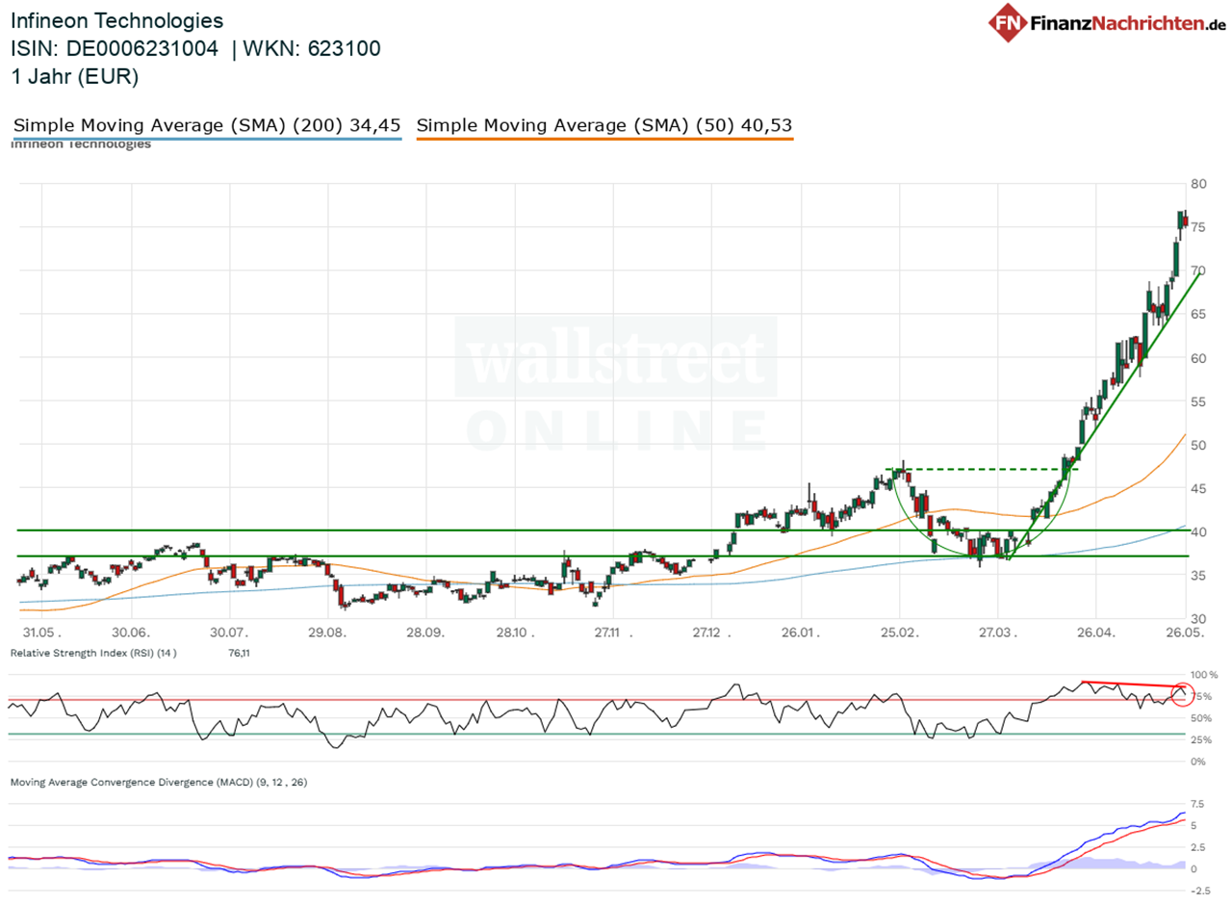Open the FinanzNachrichten.de site name link

coord(1129,22)
